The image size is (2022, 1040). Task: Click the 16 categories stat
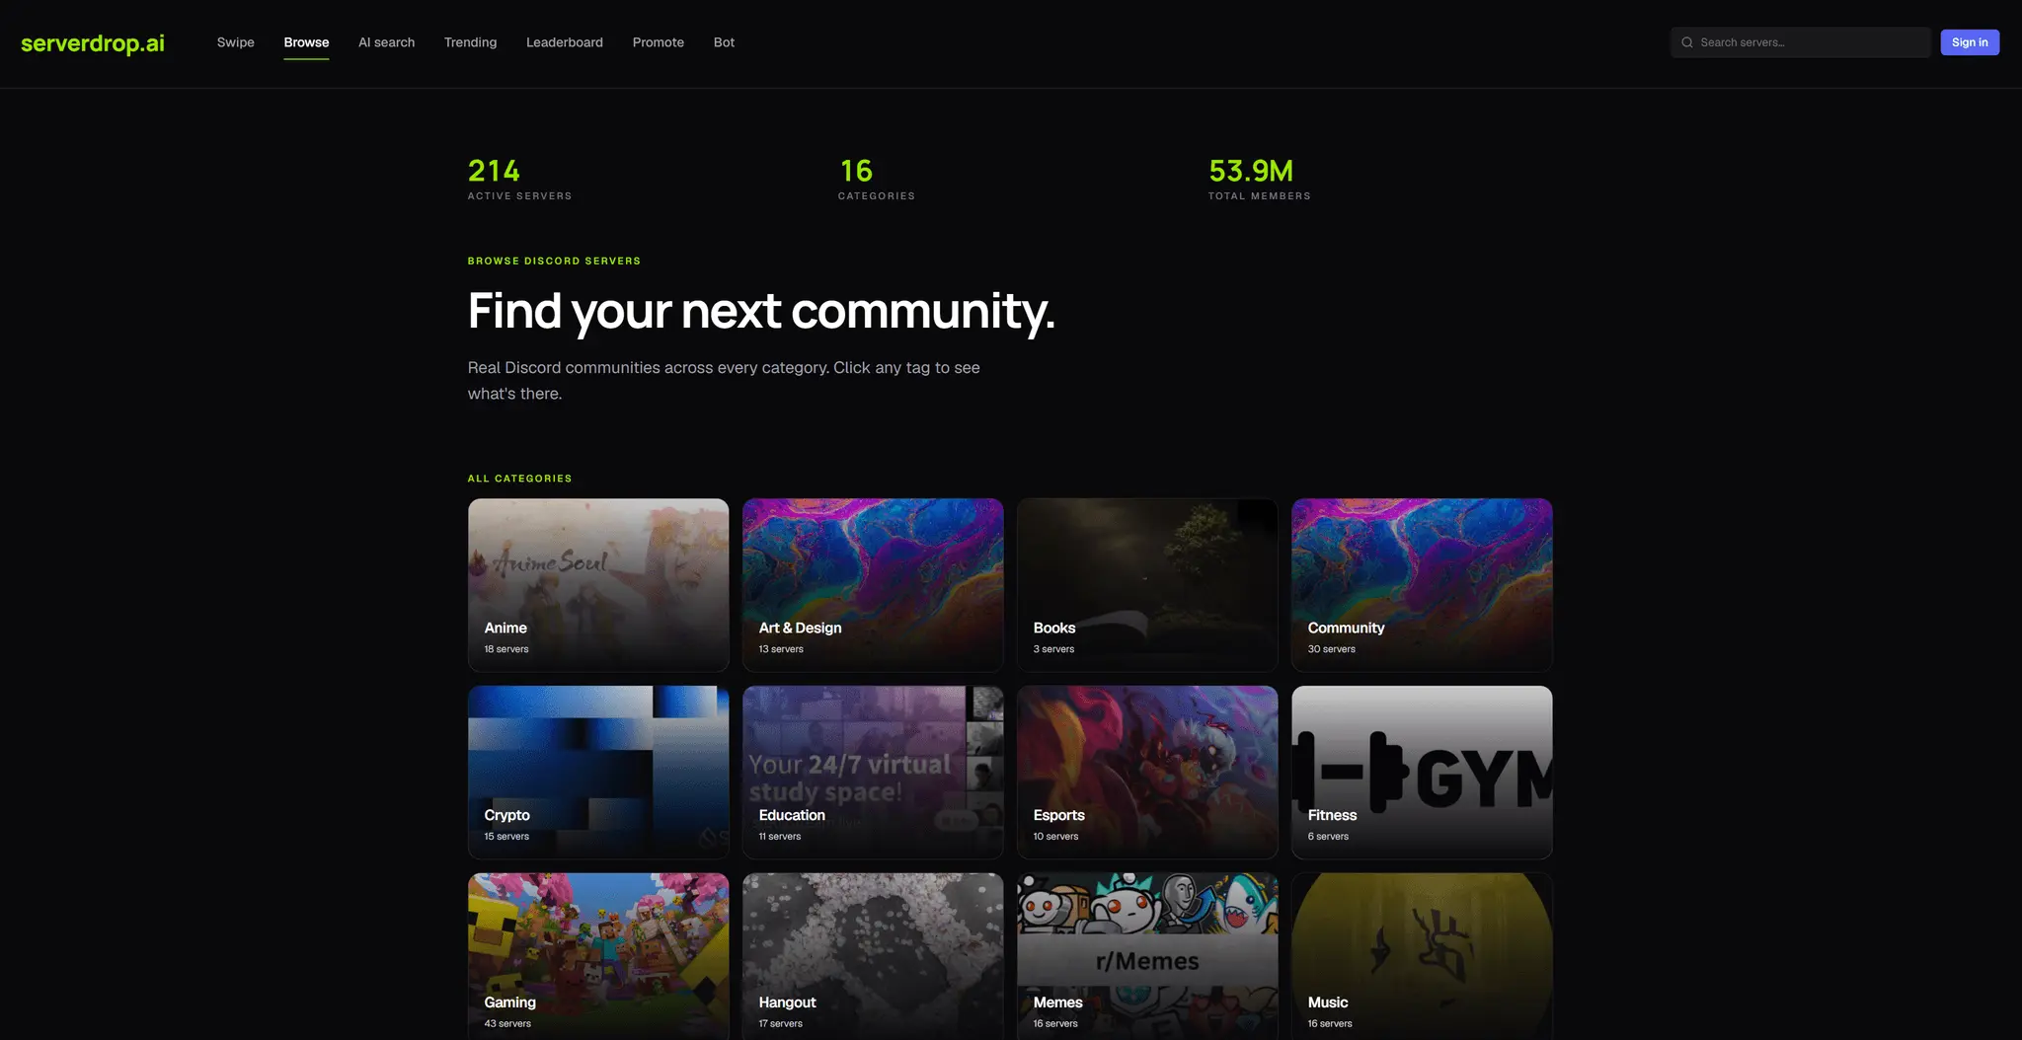click(877, 180)
